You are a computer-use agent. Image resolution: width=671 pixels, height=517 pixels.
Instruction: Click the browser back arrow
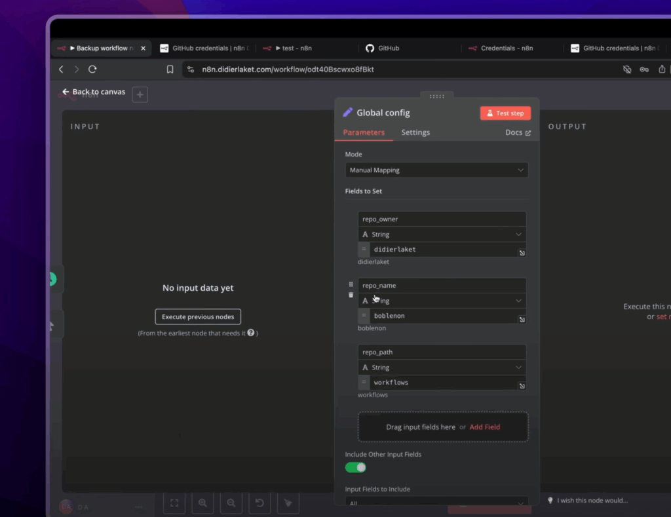[x=61, y=69]
